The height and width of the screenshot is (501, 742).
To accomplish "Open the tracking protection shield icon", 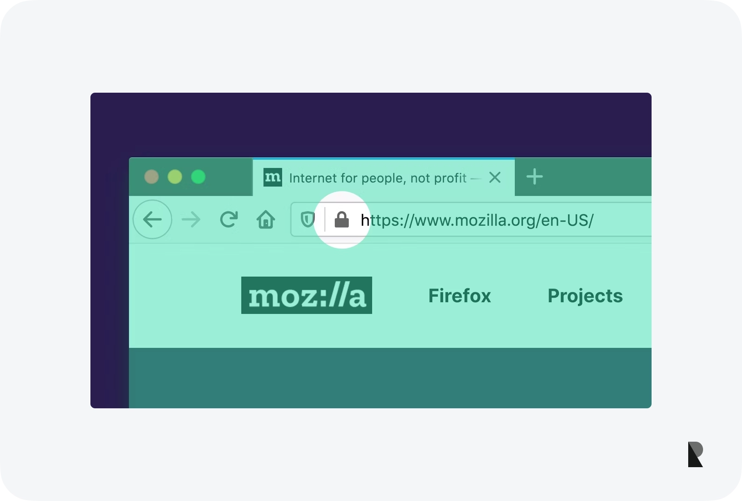I will click(x=307, y=219).
